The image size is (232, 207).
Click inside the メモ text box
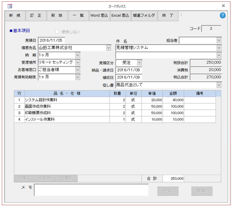[91, 190]
